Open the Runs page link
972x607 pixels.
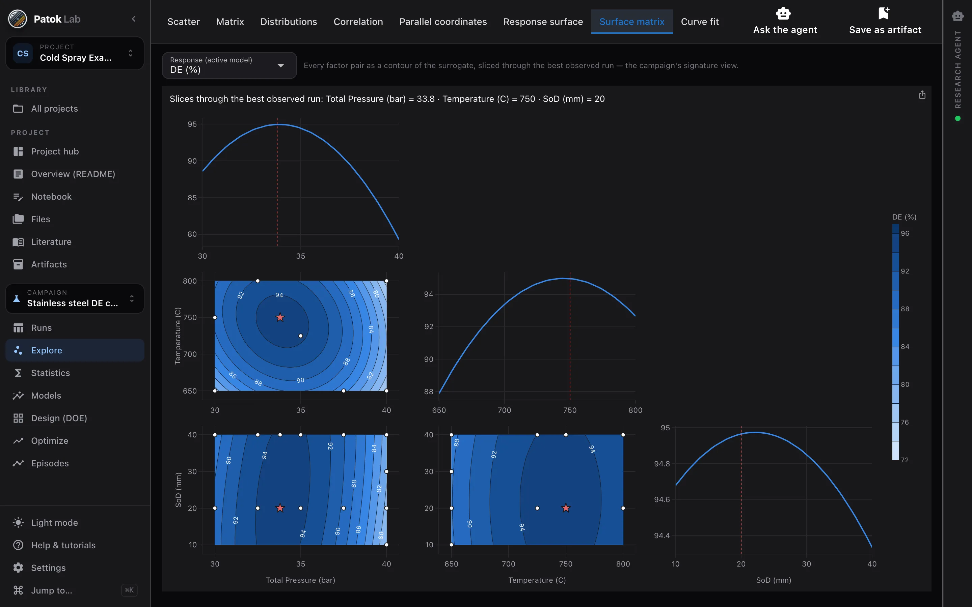75,327
